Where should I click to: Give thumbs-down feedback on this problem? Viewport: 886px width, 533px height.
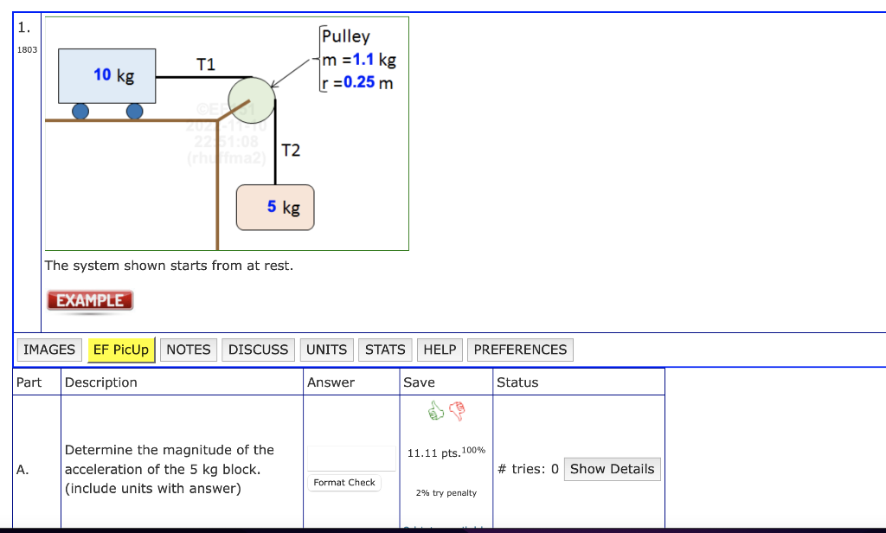pos(459,411)
